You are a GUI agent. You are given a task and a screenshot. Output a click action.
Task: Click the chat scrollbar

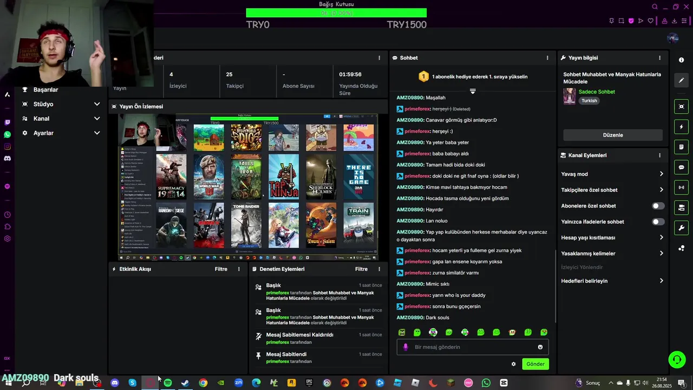[x=556, y=285]
